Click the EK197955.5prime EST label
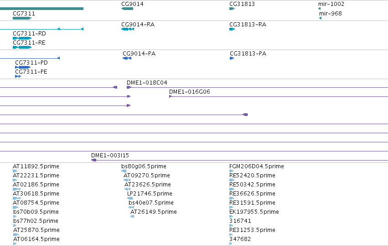The height and width of the screenshot is (246, 388). (x=254, y=212)
